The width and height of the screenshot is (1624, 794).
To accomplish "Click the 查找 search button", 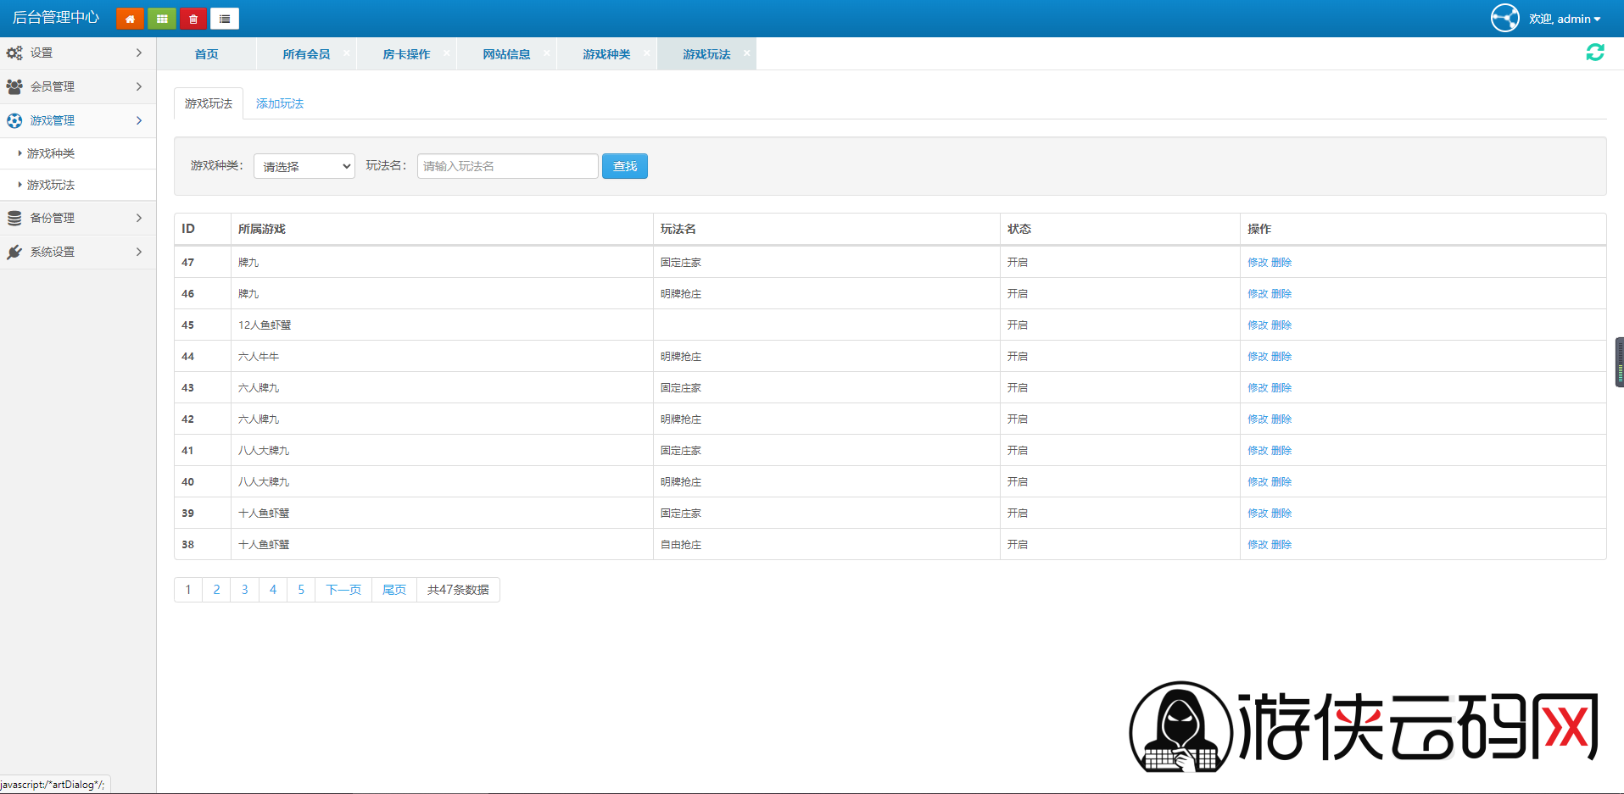I will point(625,166).
